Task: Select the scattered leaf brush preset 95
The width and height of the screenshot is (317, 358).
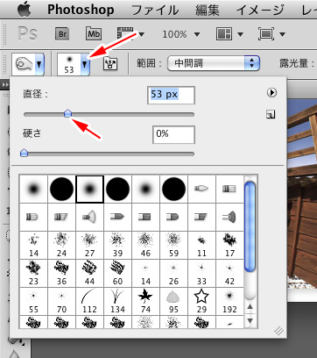Action: coord(173,301)
